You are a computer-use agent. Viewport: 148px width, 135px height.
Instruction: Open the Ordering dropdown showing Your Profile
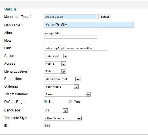tap(61, 87)
